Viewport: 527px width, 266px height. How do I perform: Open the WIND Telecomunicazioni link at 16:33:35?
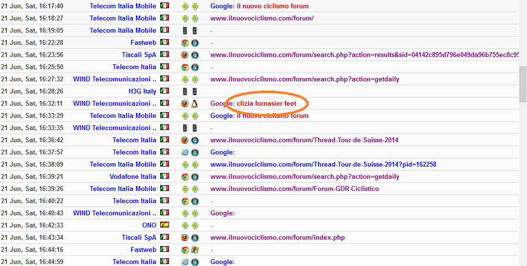coord(114,128)
